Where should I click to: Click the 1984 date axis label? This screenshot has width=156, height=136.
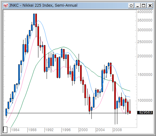[15, 130]
